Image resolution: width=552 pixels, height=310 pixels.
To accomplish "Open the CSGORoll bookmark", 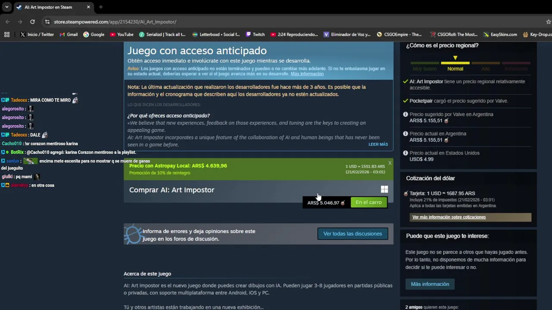I will [x=454, y=34].
